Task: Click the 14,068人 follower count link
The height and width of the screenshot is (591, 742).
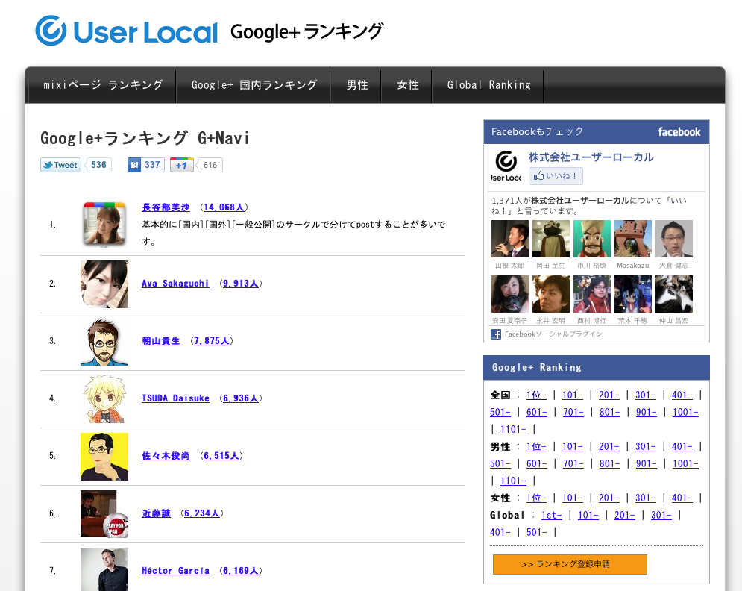Action: tap(224, 207)
